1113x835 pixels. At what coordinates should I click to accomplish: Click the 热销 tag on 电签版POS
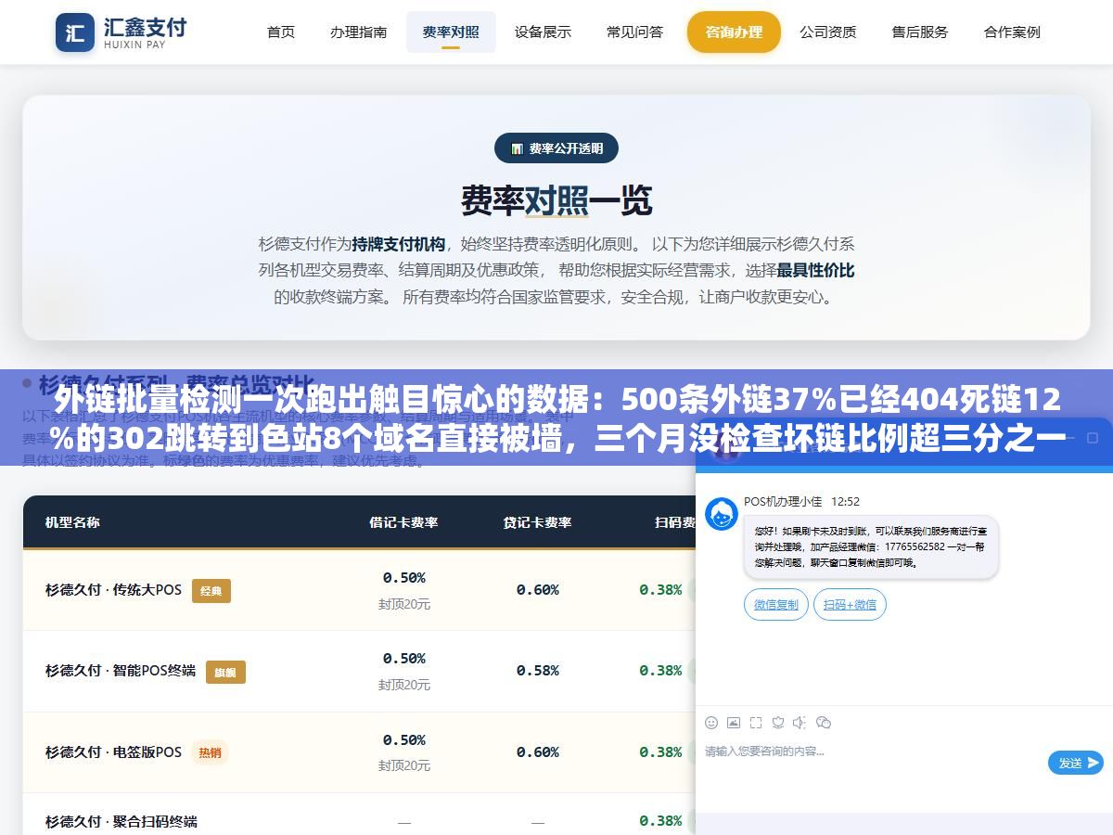tap(211, 752)
